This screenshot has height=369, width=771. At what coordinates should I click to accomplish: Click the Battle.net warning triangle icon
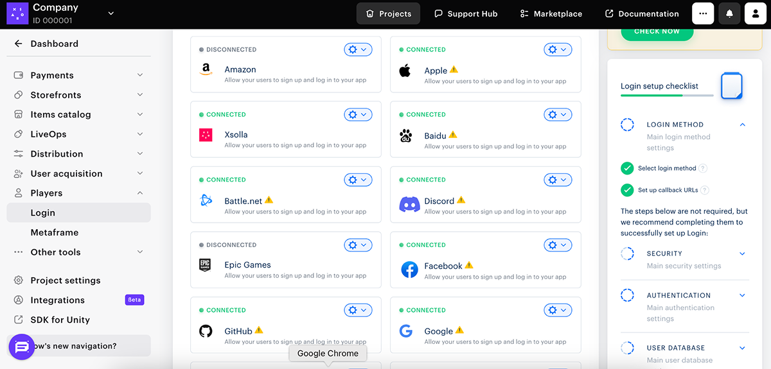[269, 200]
